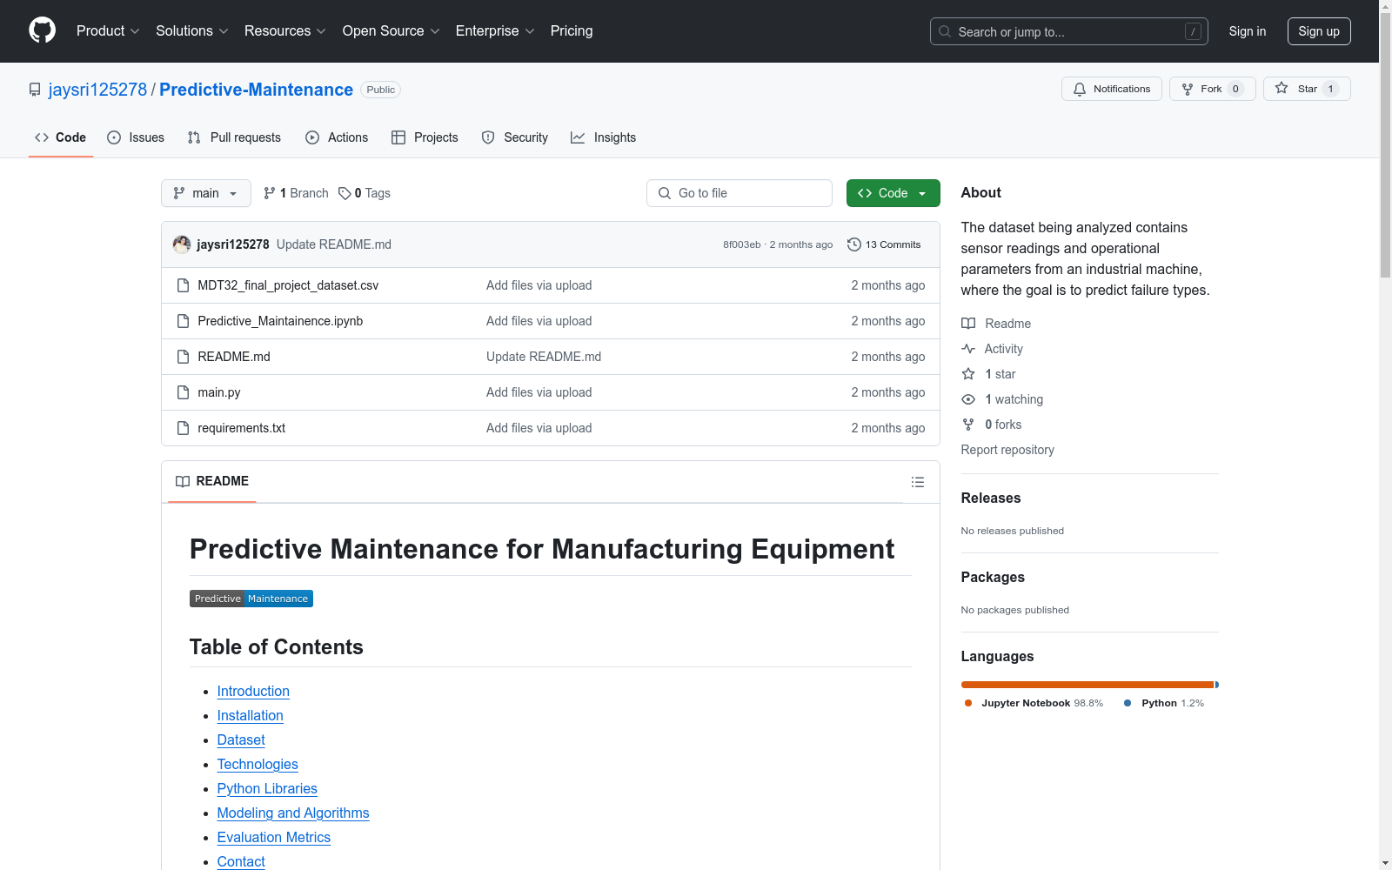Click the Pull requests icon

coord(194,137)
